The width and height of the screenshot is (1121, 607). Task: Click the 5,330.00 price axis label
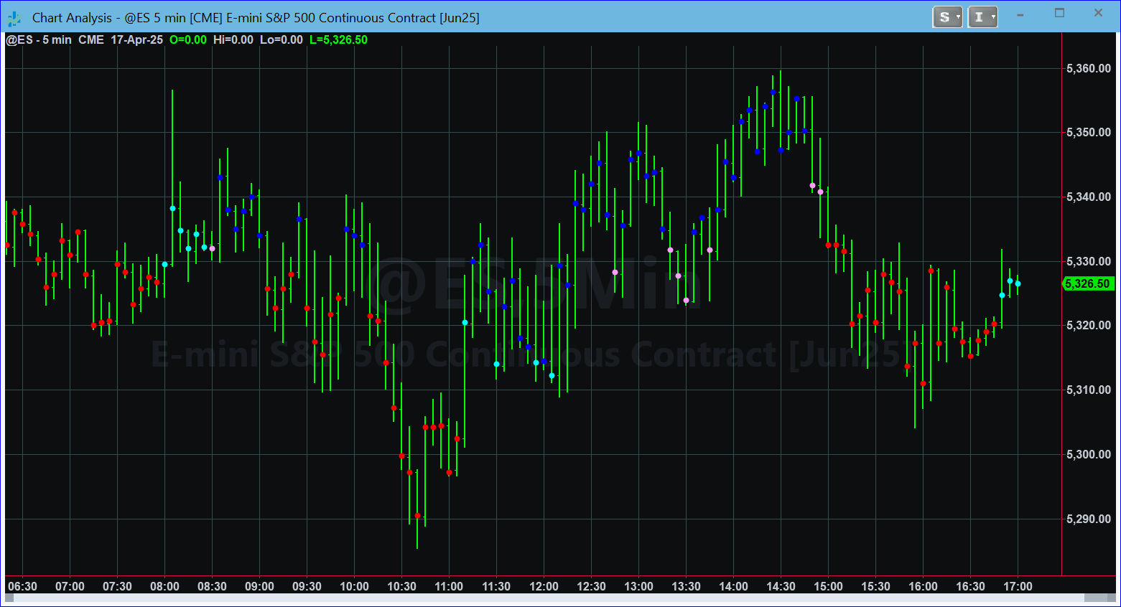[x=1089, y=261]
